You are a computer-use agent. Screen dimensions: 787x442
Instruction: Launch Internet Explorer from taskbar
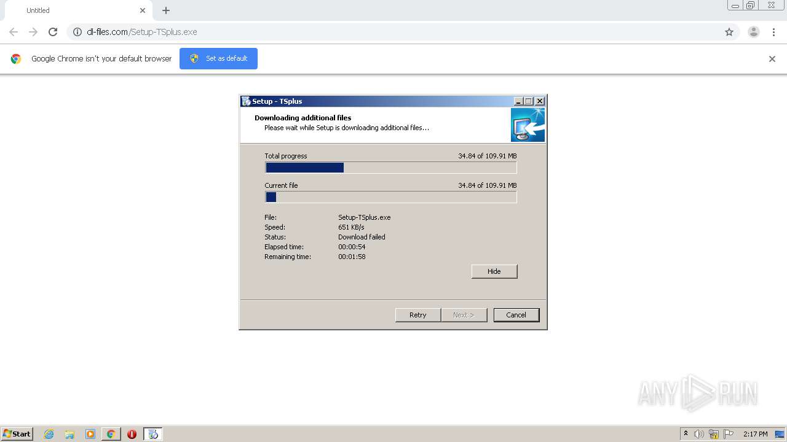point(49,434)
